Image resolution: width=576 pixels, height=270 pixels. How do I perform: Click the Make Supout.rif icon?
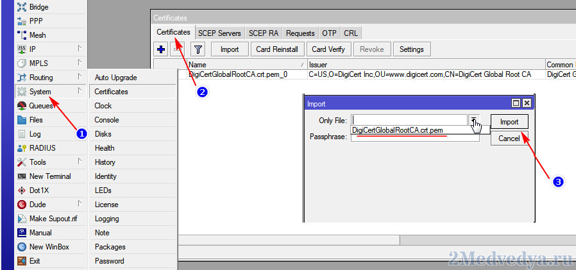(x=22, y=219)
